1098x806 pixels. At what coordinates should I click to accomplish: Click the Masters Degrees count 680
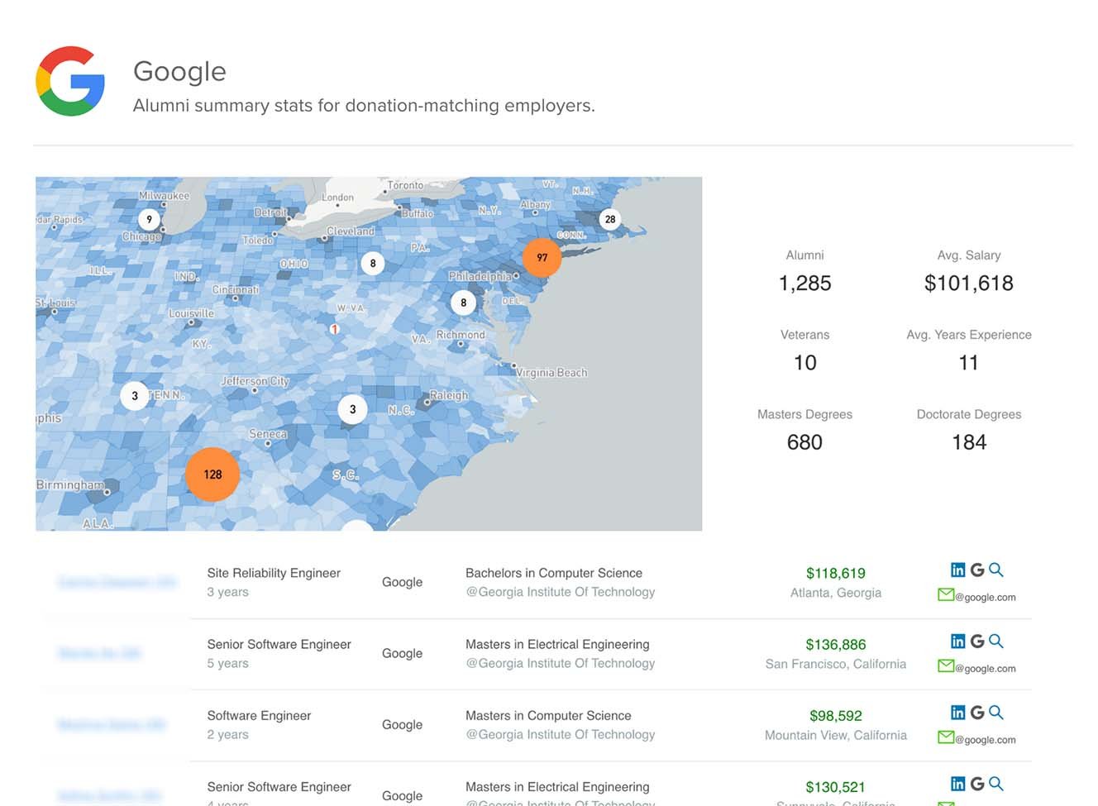804,442
